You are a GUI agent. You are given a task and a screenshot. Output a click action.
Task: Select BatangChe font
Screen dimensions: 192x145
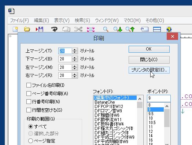click(115, 102)
